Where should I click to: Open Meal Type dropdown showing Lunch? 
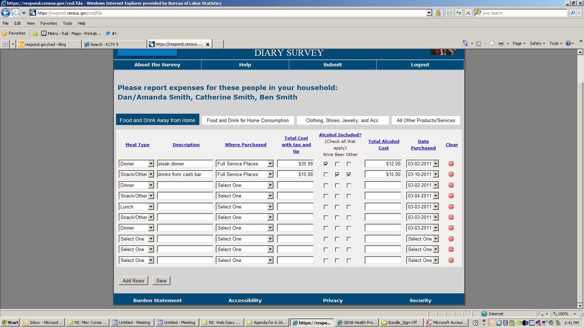pos(151,207)
